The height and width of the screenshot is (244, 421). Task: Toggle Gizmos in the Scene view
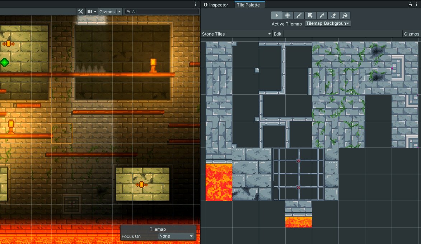tap(107, 11)
